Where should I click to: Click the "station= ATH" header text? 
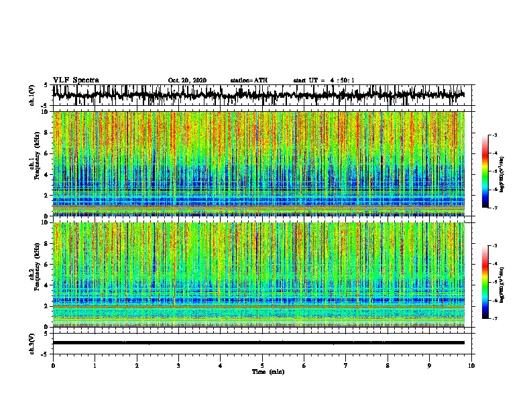[x=249, y=80]
